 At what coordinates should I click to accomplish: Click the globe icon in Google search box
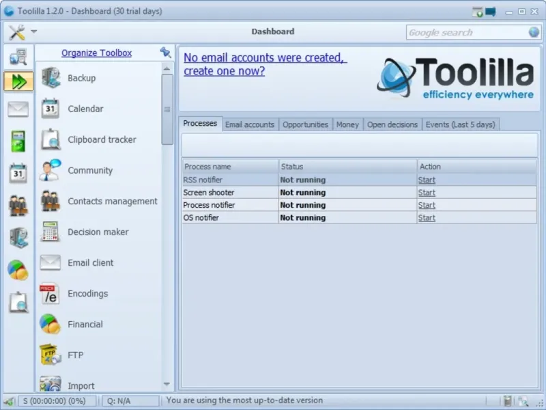point(534,32)
